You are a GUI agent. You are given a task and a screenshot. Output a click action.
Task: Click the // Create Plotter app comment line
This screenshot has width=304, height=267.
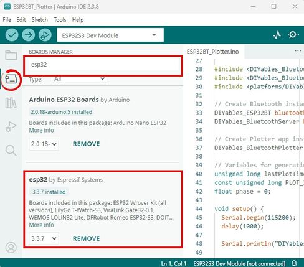pyautogui.click(x=259, y=139)
